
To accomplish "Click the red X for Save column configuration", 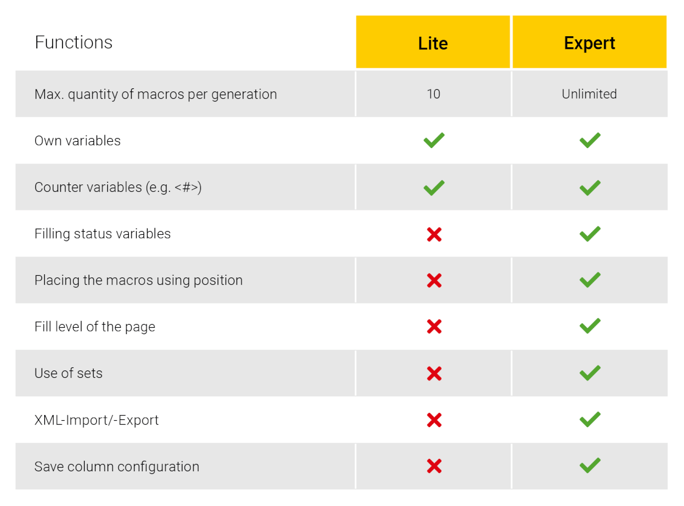I will (434, 466).
